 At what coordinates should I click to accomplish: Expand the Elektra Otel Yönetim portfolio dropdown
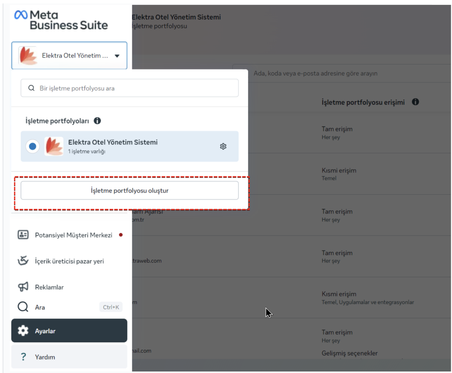point(69,56)
